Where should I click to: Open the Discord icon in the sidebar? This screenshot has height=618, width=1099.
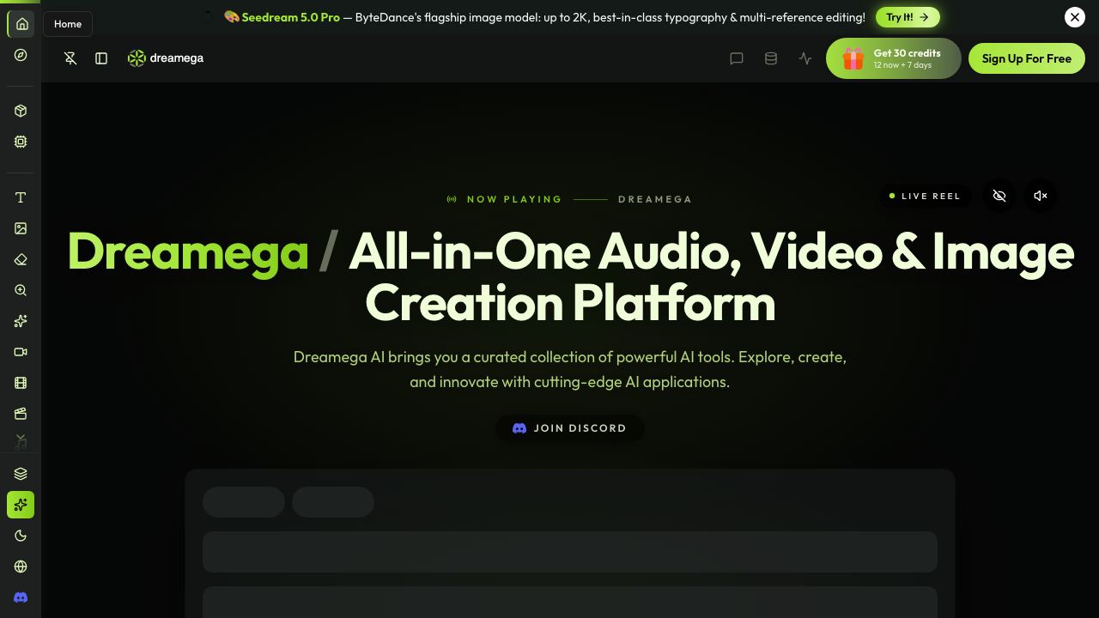(x=21, y=597)
